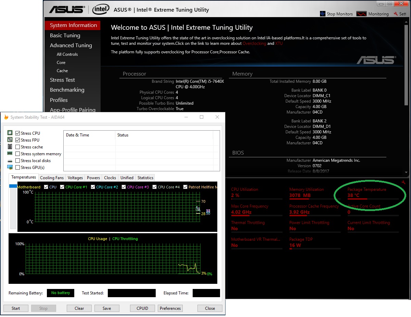Switch to the Unified tab
The image size is (411, 317).
[x=127, y=178]
